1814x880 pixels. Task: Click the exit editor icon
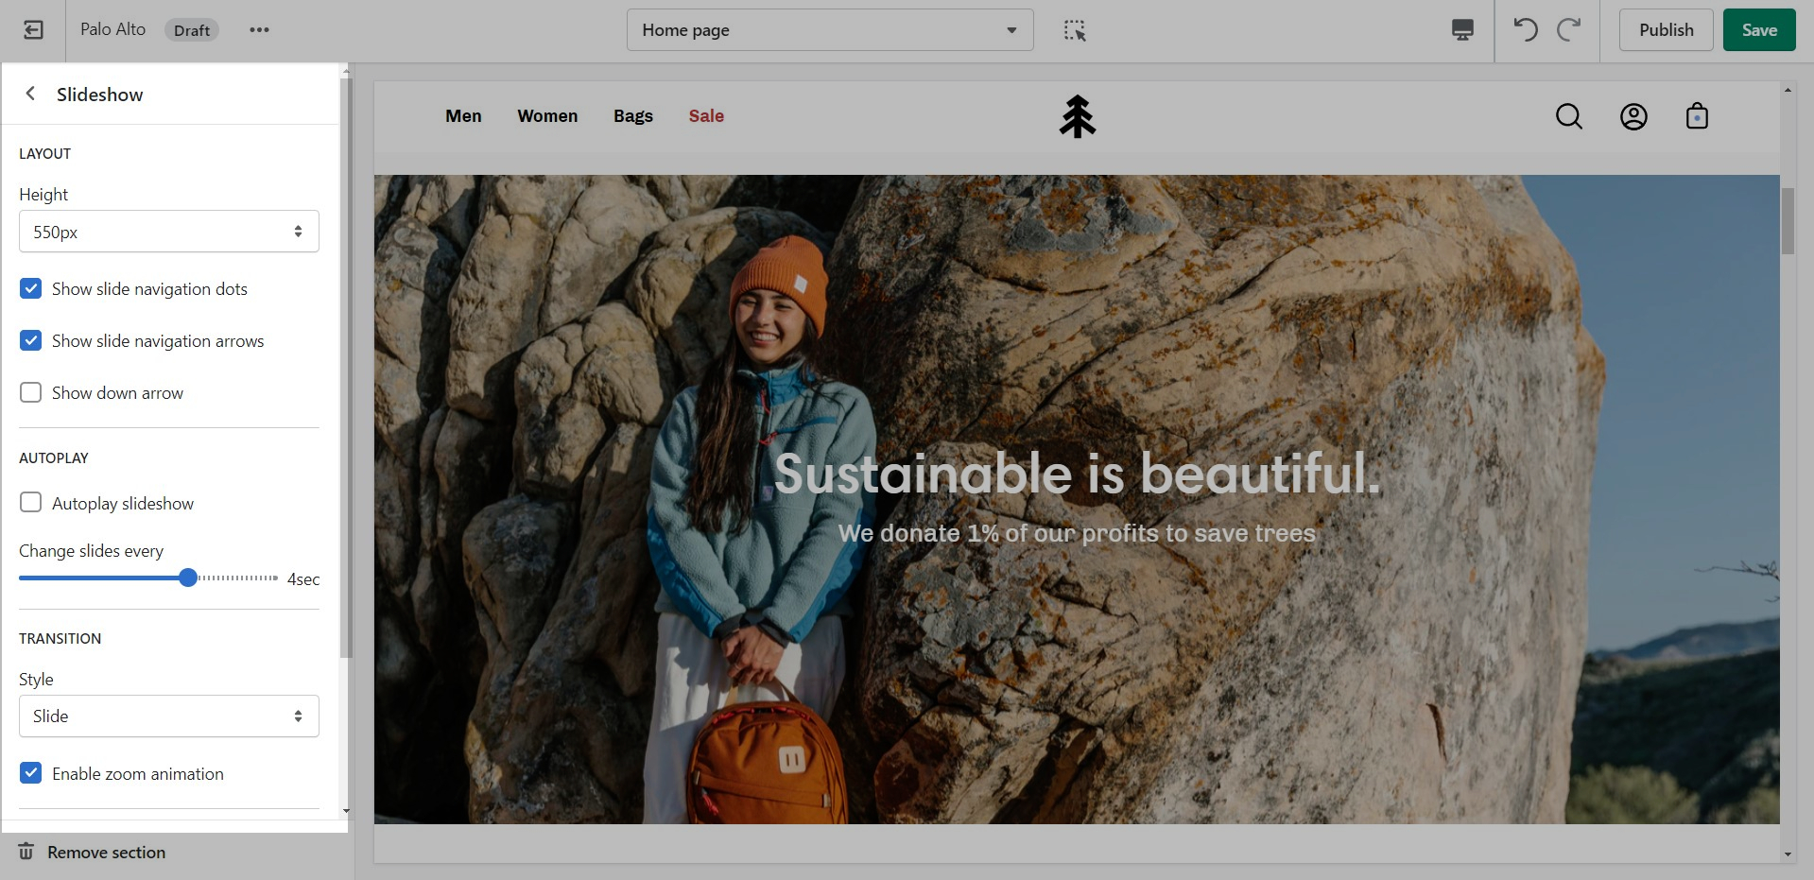click(33, 30)
